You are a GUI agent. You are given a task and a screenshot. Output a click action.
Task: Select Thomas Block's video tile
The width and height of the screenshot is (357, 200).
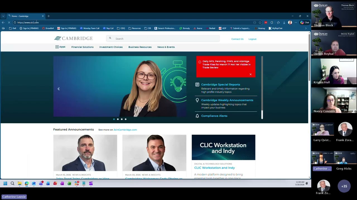tap(334, 14)
